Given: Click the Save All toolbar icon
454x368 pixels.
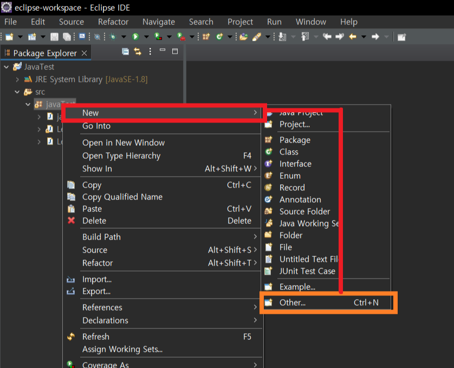Looking at the screenshot, I should (67, 37).
